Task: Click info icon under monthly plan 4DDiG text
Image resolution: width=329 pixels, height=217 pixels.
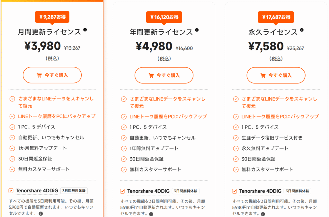Action: tap(41, 213)
